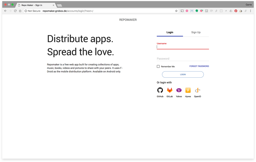Viewport: 256px width, 162px height.
Task: Close the Repo Maker browser tab
Action: pyautogui.click(x=53, y=5)
